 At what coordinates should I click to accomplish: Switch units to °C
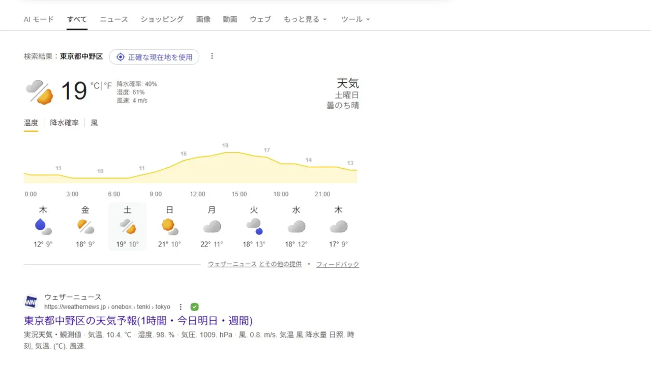click(x=95, y=86)
